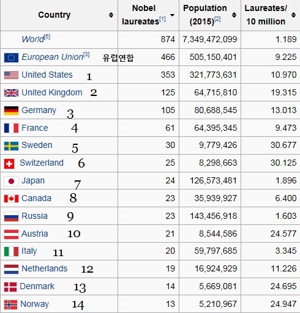
Task: Select United Kingdom population 64,715,810
Action: coord(216,93)
